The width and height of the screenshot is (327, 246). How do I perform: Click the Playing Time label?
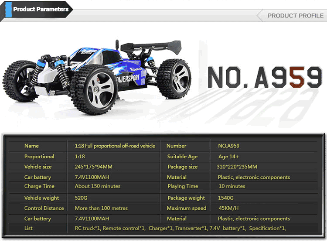click(x=183, y=186)
